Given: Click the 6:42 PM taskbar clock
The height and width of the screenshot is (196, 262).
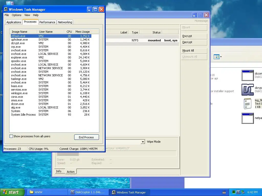Looking at the screenshot, I should pyautogui.click(x=253, y=192).
